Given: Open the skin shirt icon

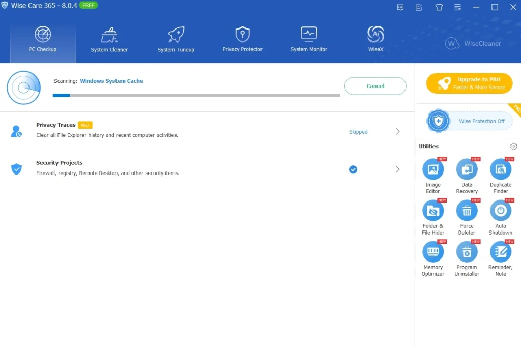Looking at the screenshot, I should (439, 7).
